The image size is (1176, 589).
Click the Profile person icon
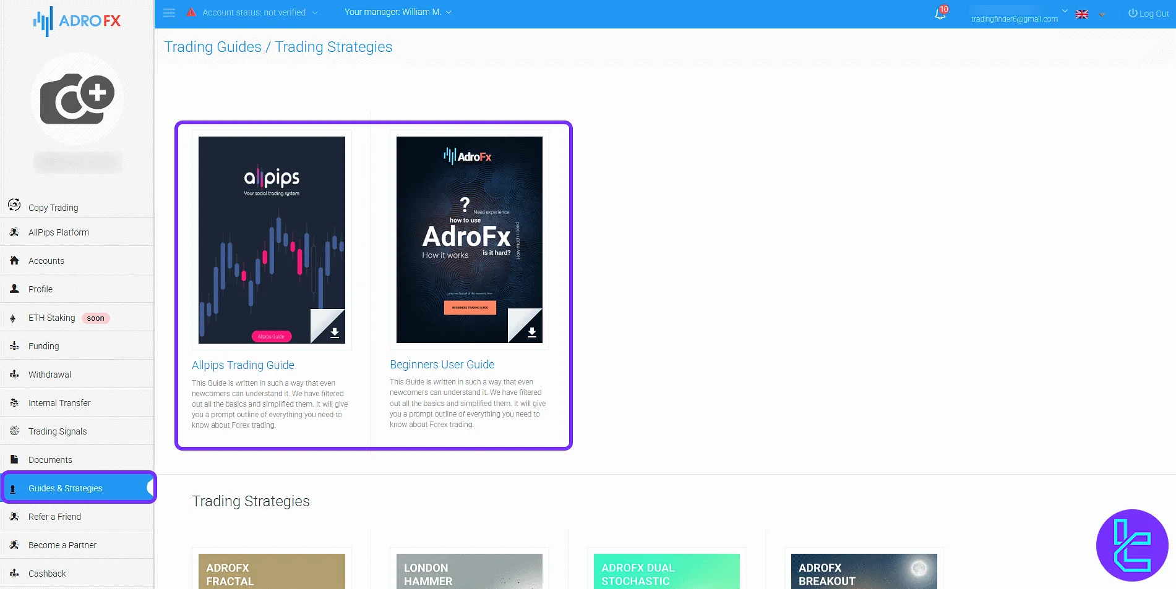(14, 289)
